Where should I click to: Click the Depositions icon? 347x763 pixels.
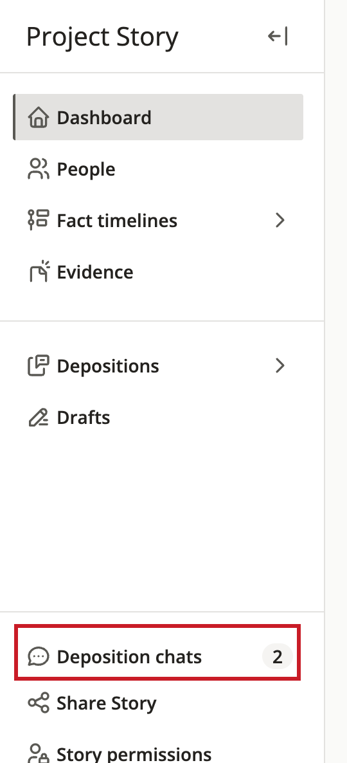point(39,366)
